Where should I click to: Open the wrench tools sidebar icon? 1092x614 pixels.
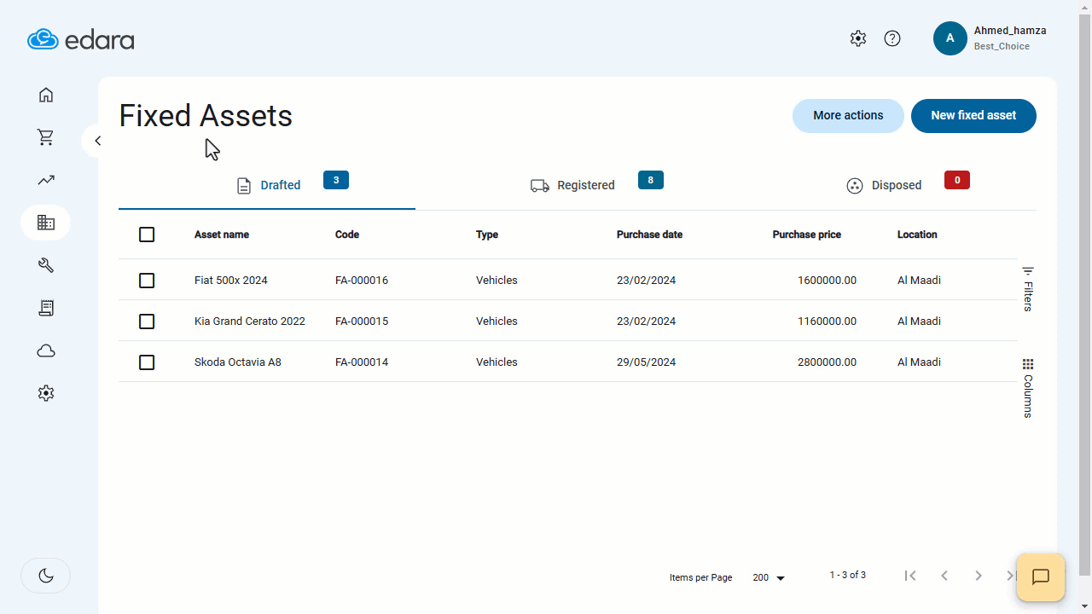point(46,265)
